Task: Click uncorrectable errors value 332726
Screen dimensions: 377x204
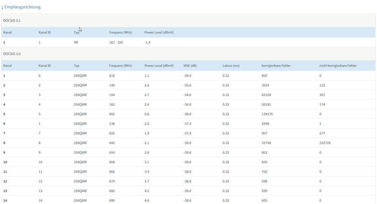Action: click(x=325, y=143)
